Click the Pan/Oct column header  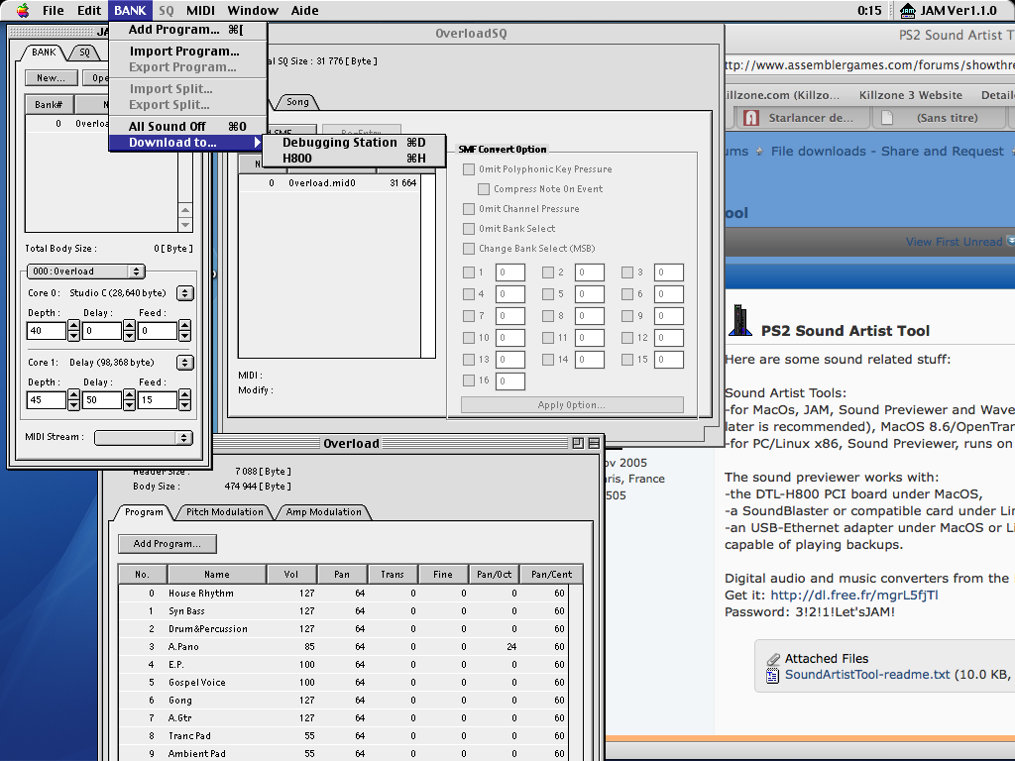494,575
